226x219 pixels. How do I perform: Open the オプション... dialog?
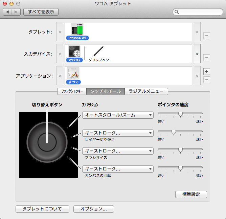click(94, 209)
